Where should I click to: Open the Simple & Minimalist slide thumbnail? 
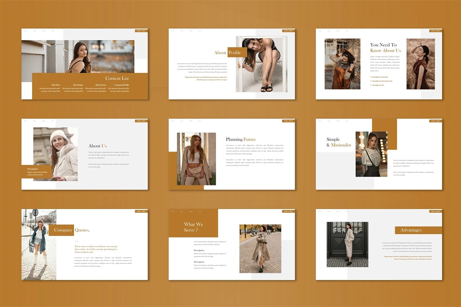[379, 154]
